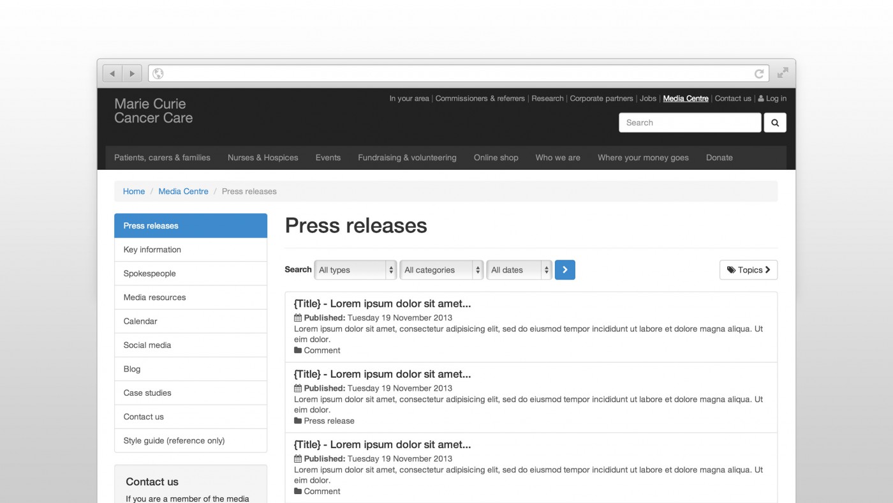Click Contact us in the top bar

coord(733,98)
